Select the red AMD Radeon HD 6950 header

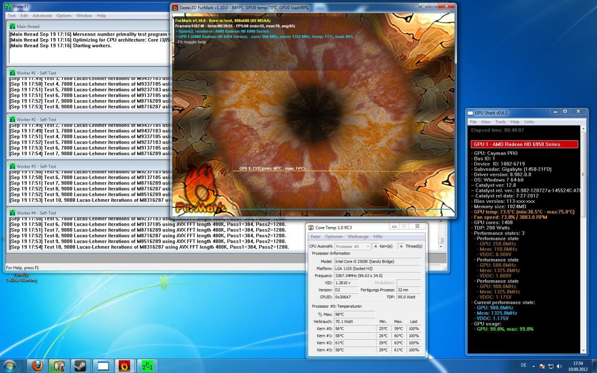click(524, 144)
